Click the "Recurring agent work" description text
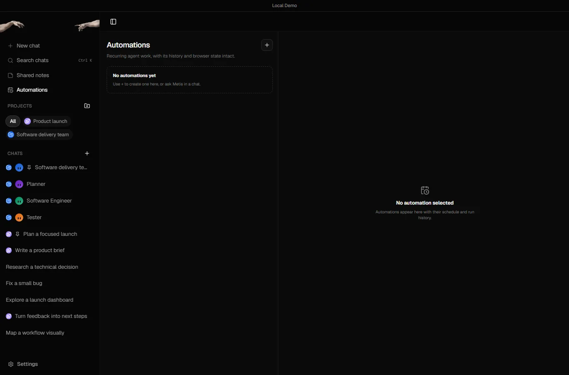Screen dimensions: 569x375 click(x=171, y=56)
